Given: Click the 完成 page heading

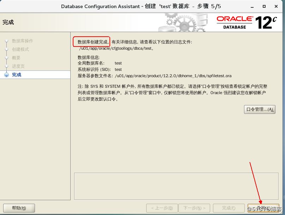Looking at the screenshot, I should pos(8,22).
